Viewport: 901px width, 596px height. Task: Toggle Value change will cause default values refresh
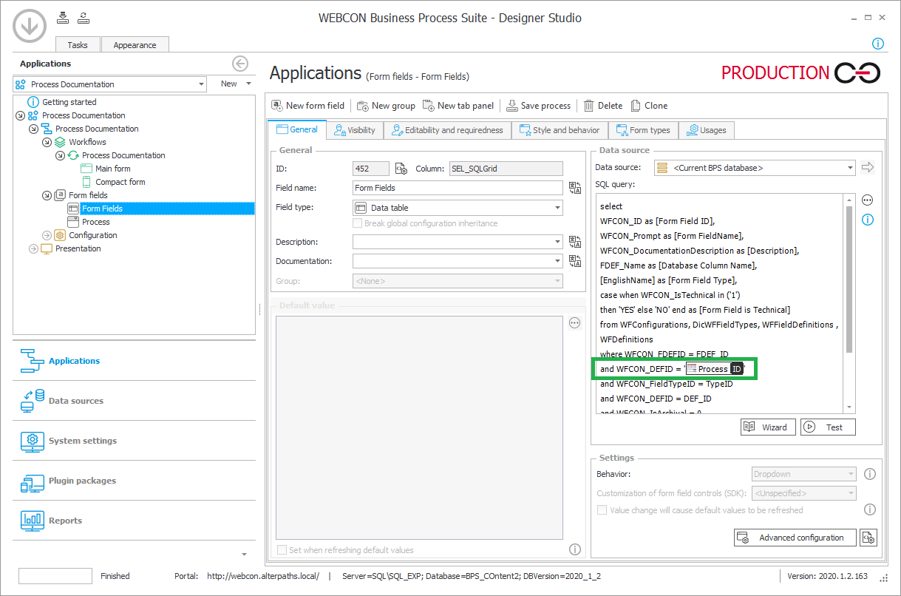point(602,510)
